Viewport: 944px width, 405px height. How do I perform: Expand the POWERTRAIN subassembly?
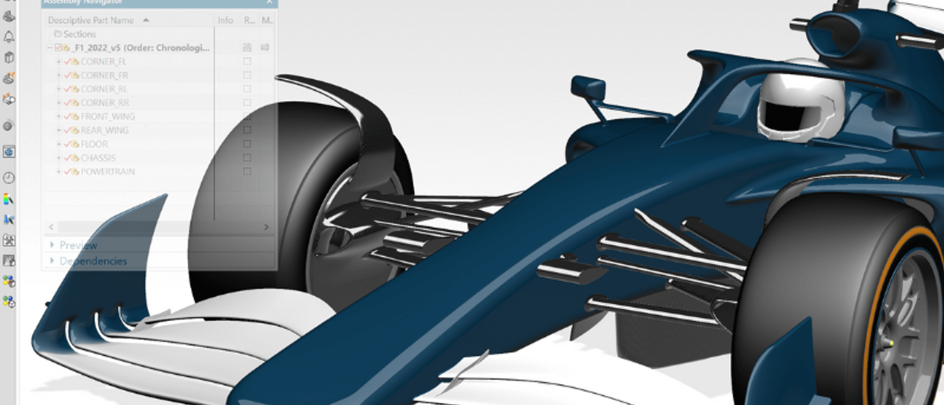pyautogui.click(x=59, y=172)
